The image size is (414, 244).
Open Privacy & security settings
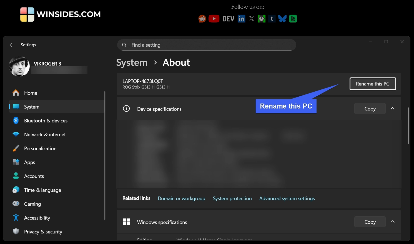(43, 232)
